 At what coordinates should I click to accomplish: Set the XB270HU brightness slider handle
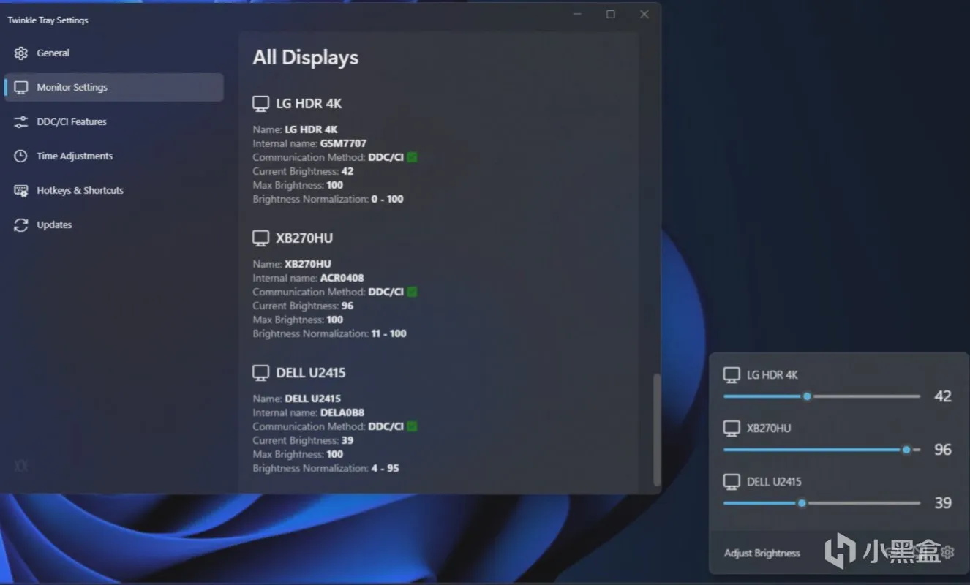tap(906, 450)
